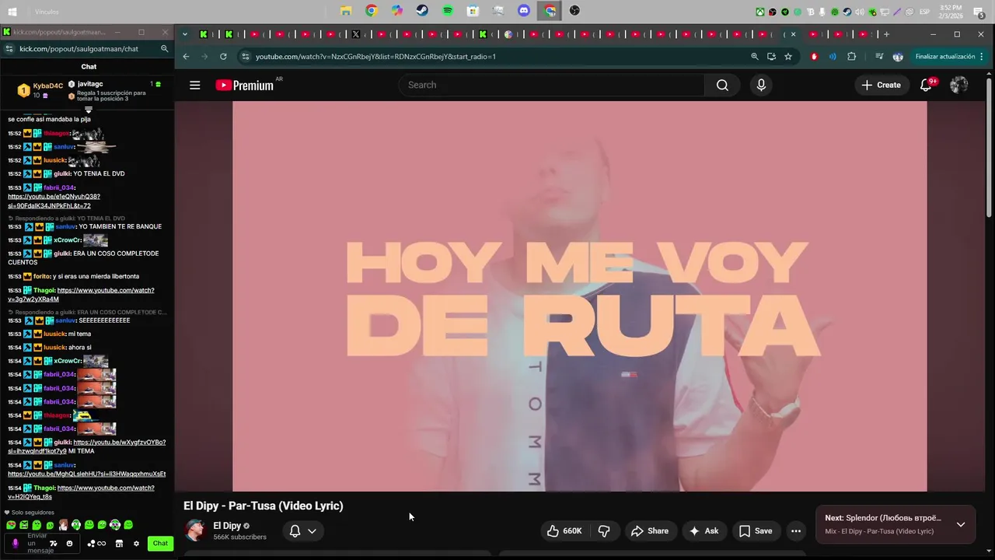Open File Explorer from the taskbar
The width and height of the screenshot is (995, 560).
(x=346, y=11)
